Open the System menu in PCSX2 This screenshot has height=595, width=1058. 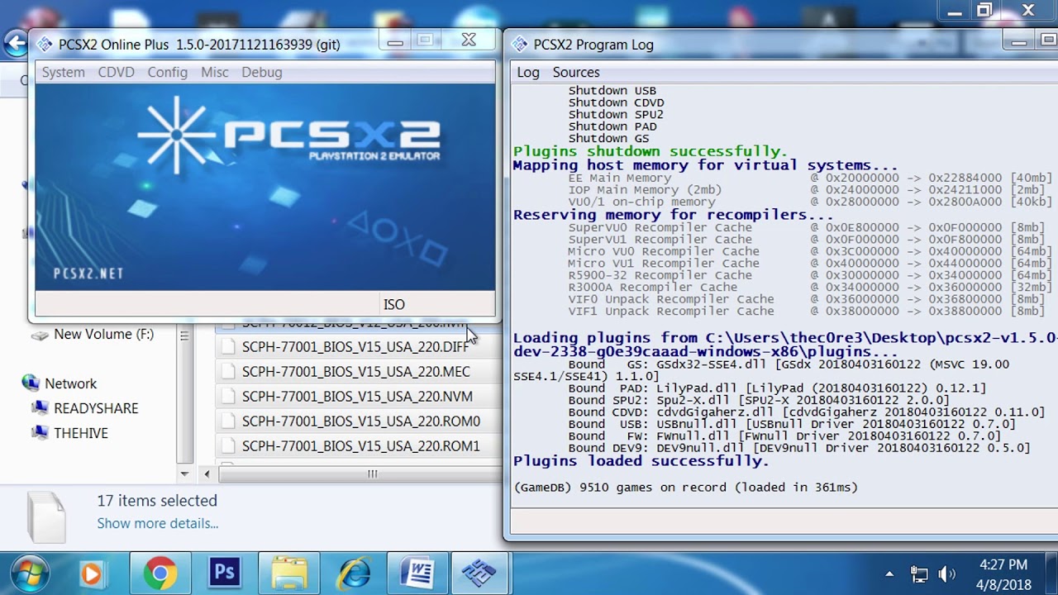(64, 72)
